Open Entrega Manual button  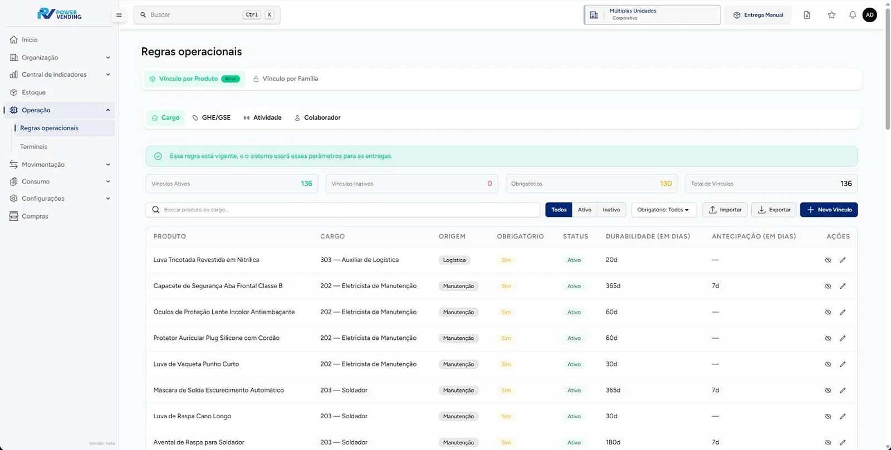[x=758, y=15]
